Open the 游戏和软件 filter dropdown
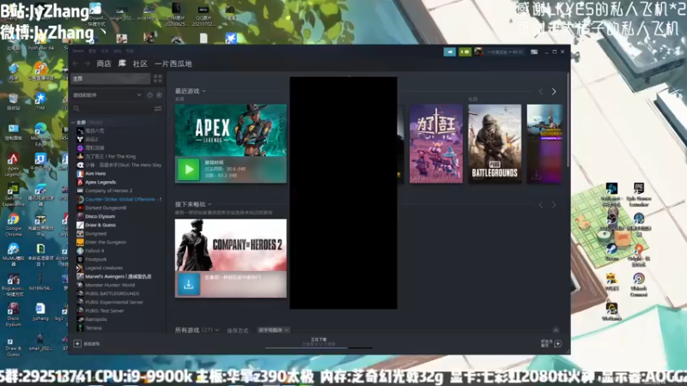The image size is (687, 386). coord(107,95)
